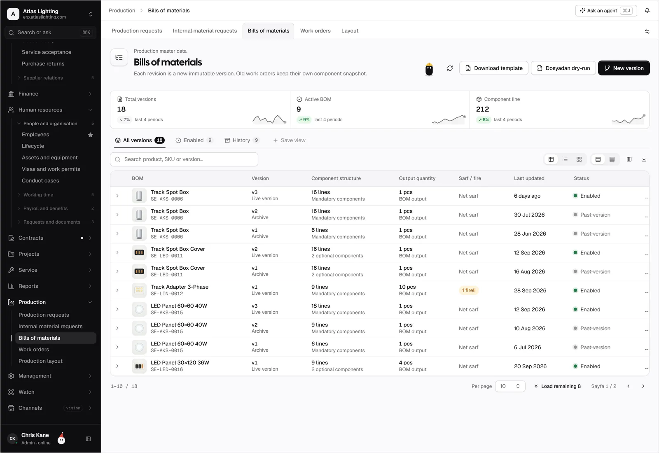Select compact row density toggle
Viewport: 659px width, 453px height.
pyautogui.click(x=612, y=159)
